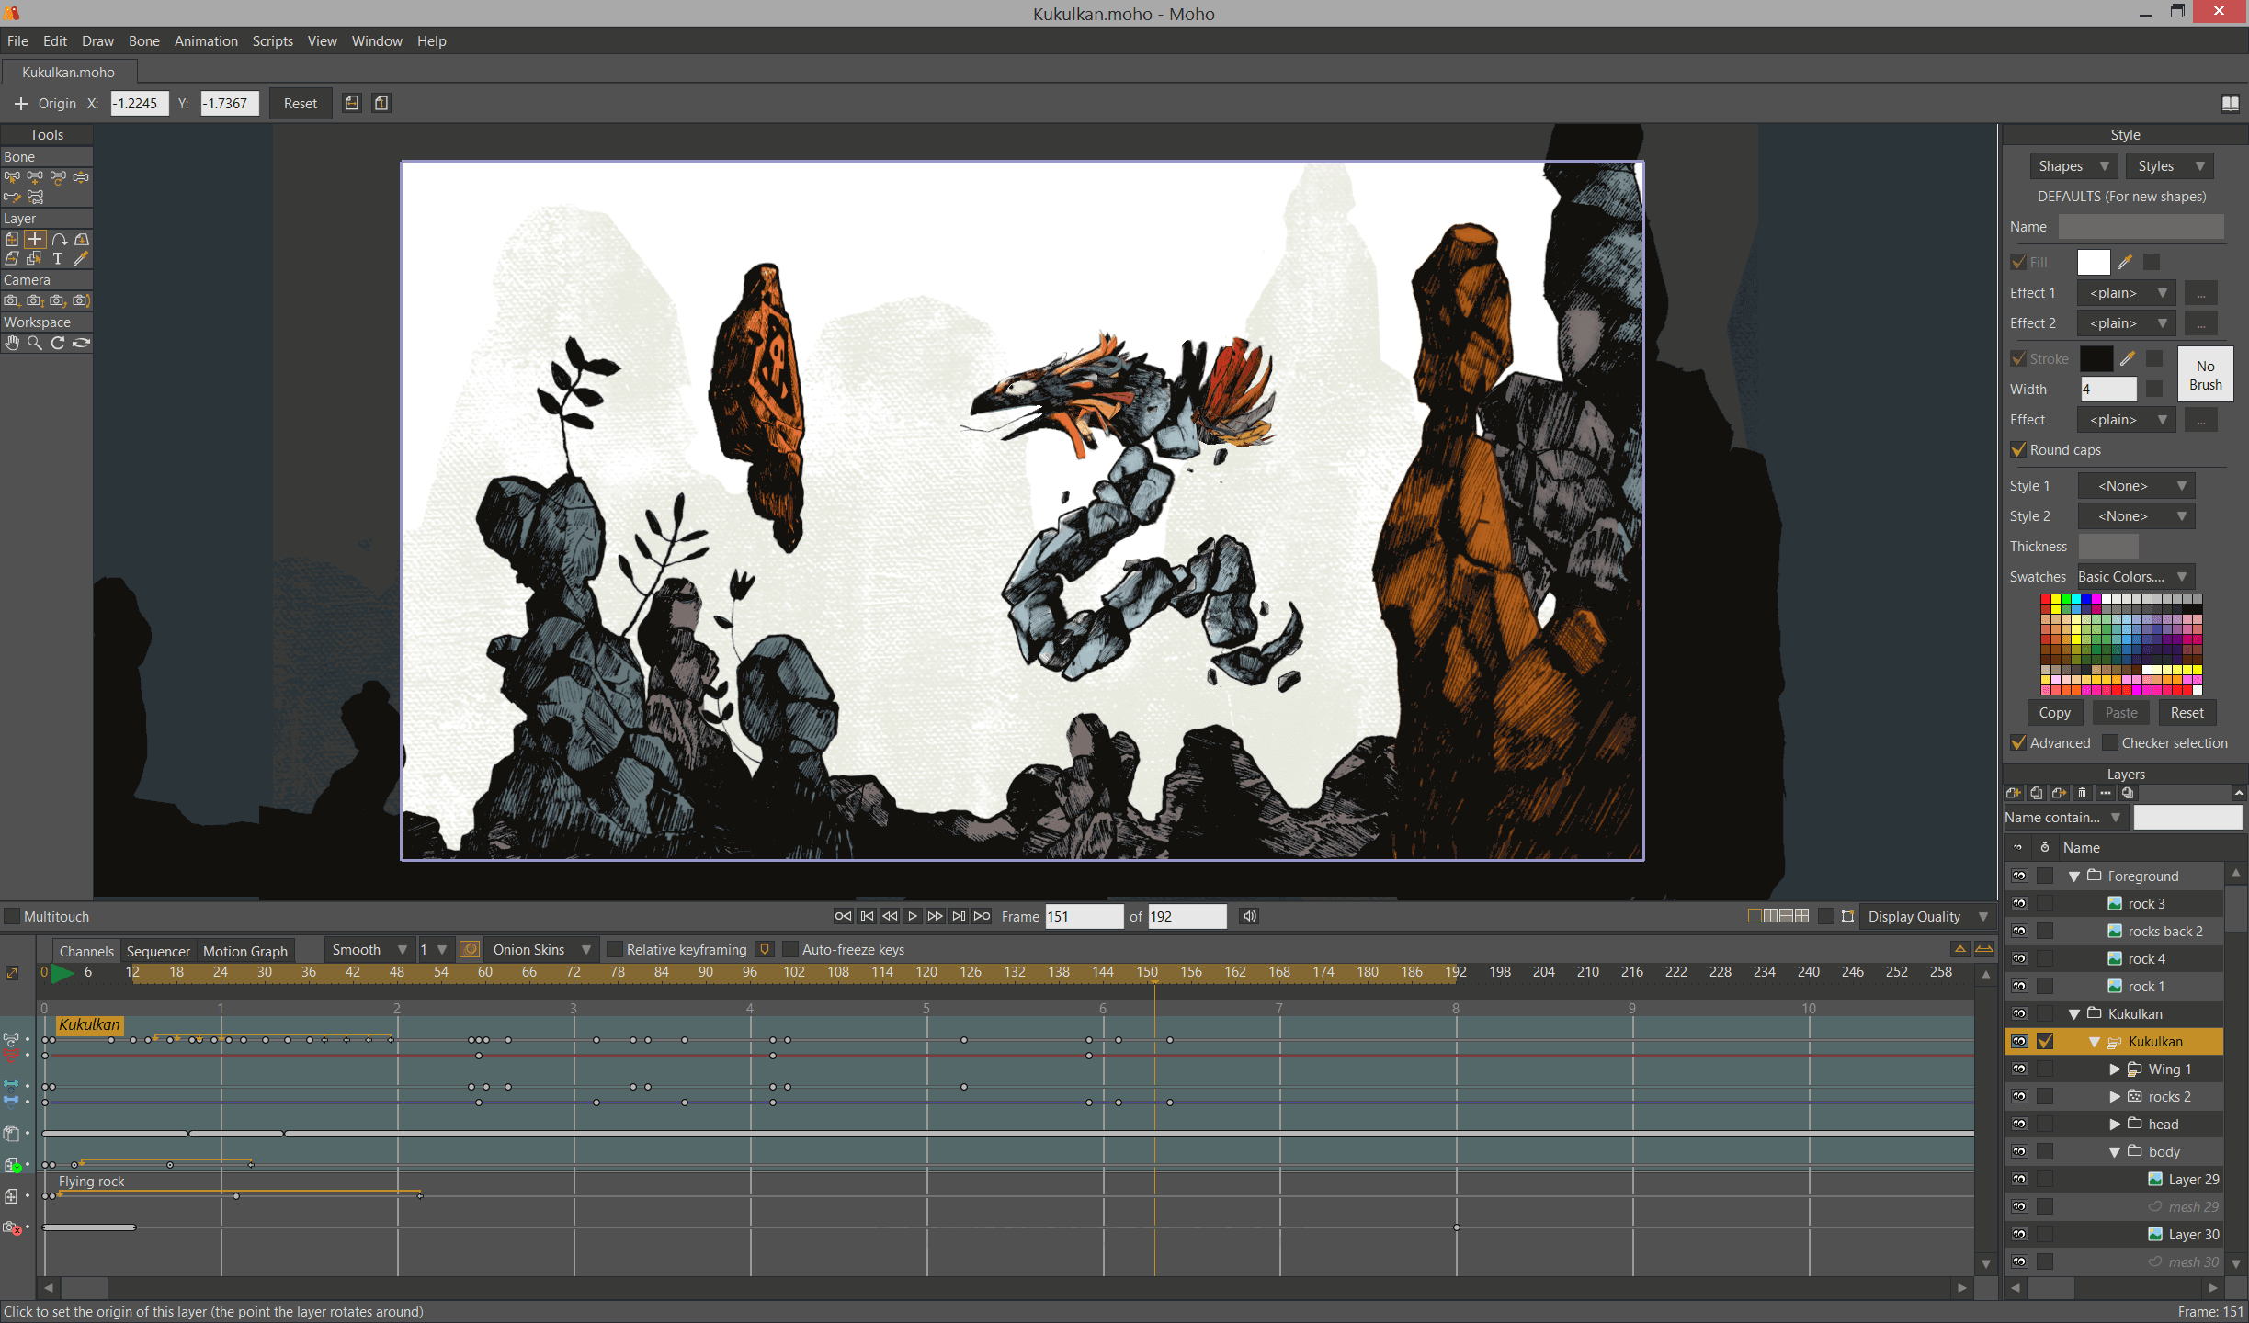
Task: Toggle the Round caps checkbox
Action: point(2019,450)
